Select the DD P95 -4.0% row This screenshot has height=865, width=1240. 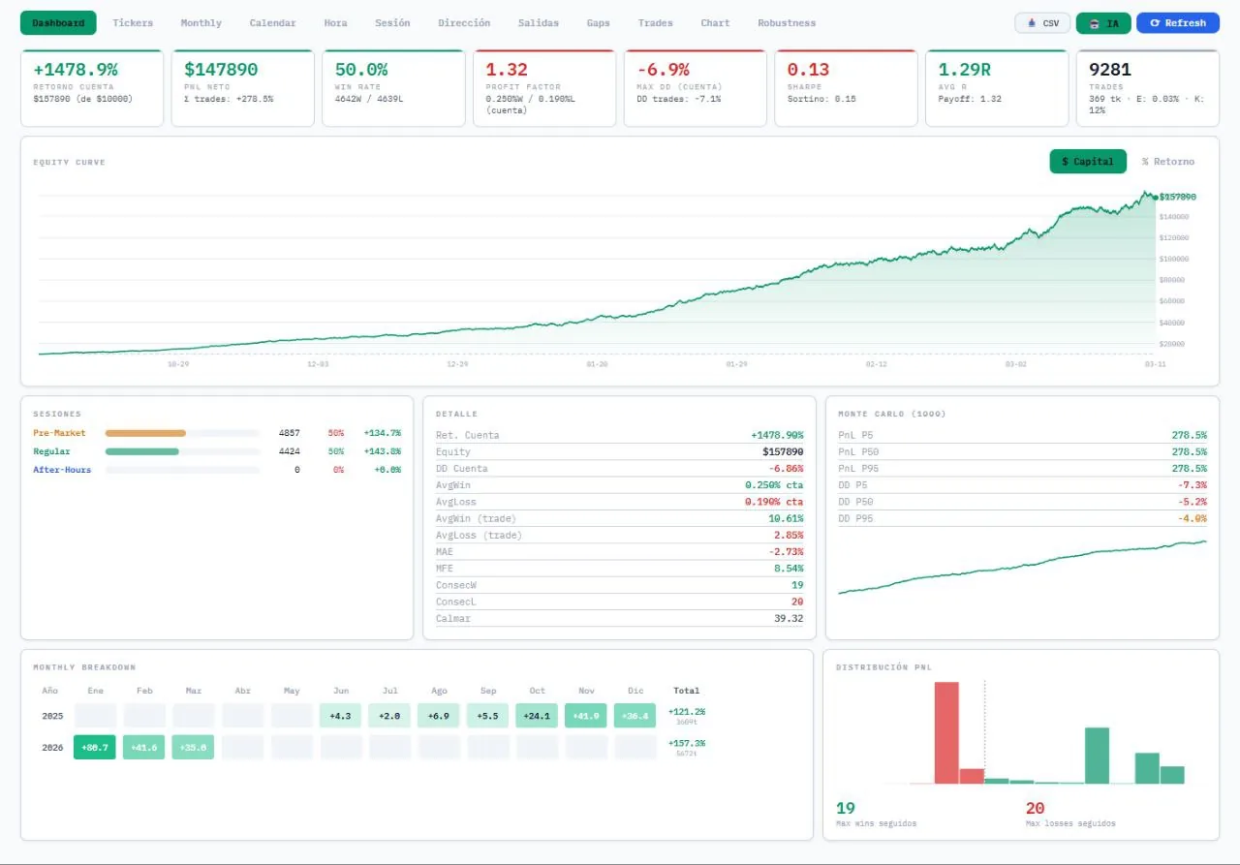click(1022, 518)
